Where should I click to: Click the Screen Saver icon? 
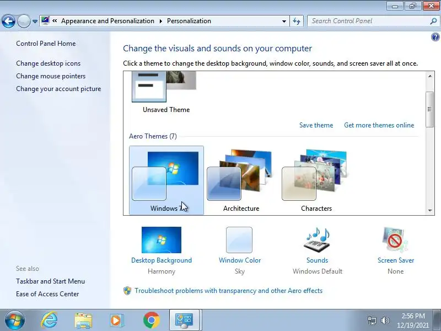click(x=395, y=240)
